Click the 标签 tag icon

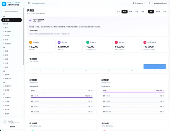coord(3,67)
